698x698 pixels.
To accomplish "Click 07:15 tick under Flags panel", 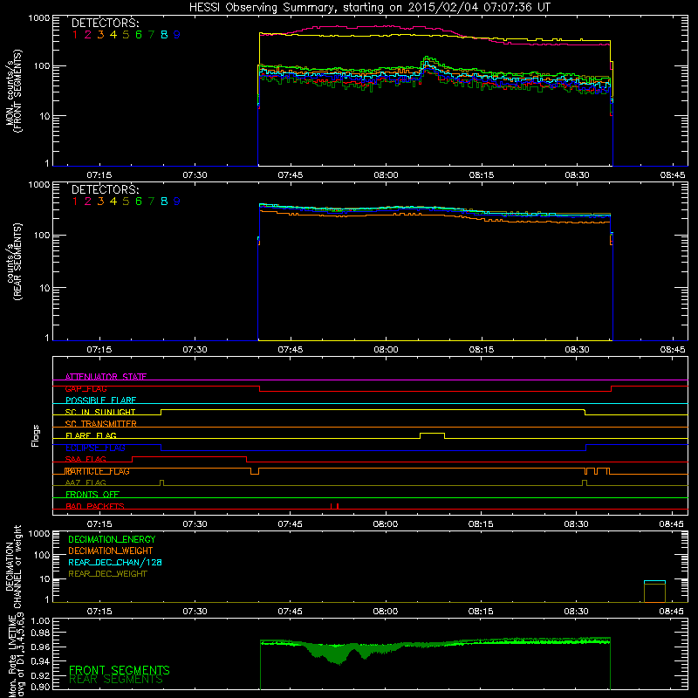I will tap(99, 524).
